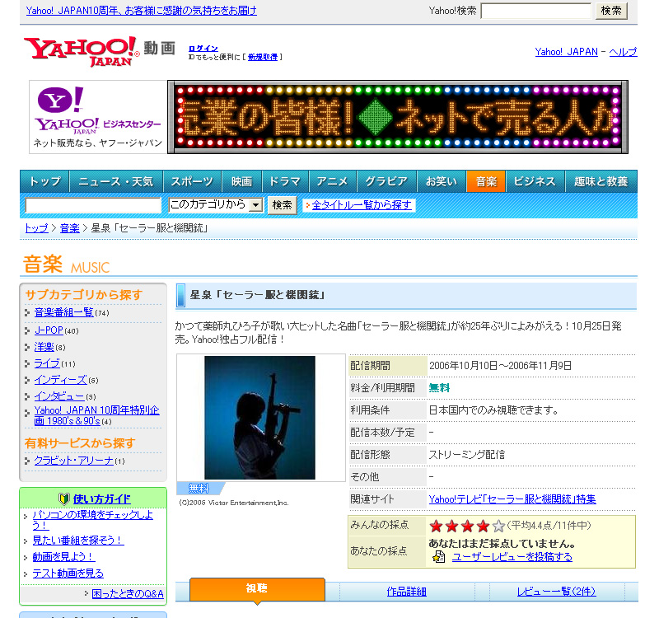
Task: Open the ヘルプ link
Action: point(624,52)
